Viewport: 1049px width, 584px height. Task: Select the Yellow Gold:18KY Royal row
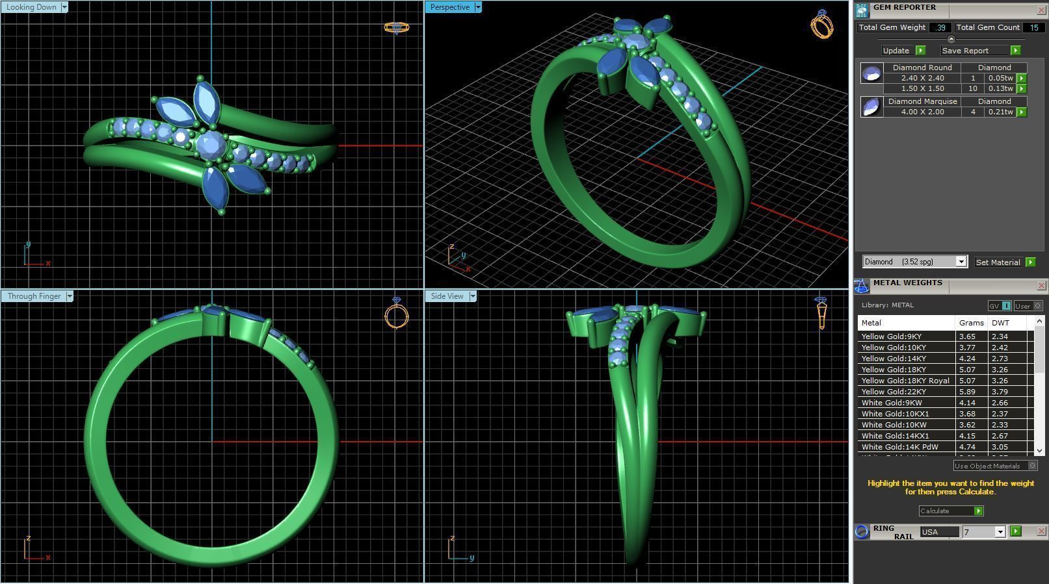(x=945, y=381)
